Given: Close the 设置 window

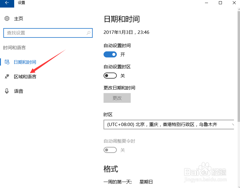Looking at the screenshot, I should coord(234,3).
